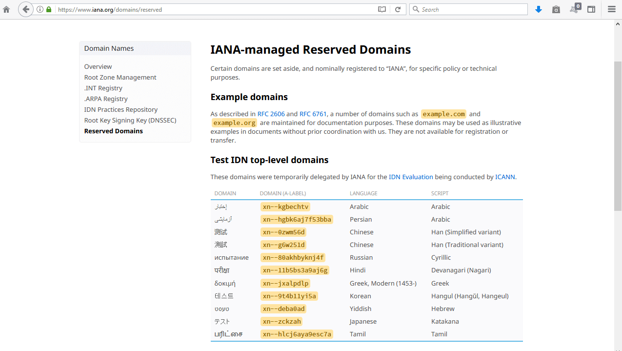
Task: Click Hangul (Hangŭl, Hangeul) cell
Action: (470, 296)
